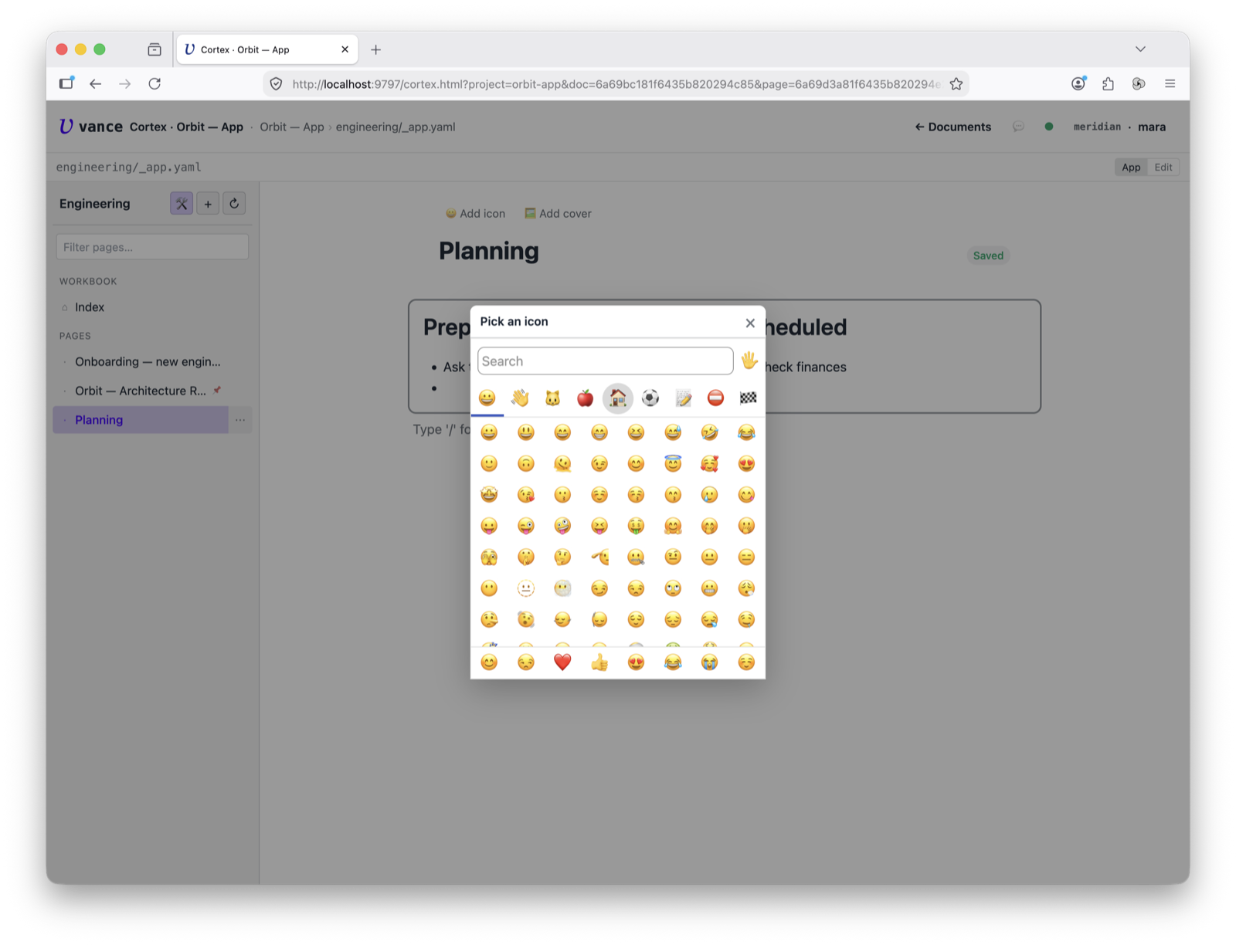The image size is (1236, 945).
Task: Open the Planning page options menu
Action: (240, 420)
